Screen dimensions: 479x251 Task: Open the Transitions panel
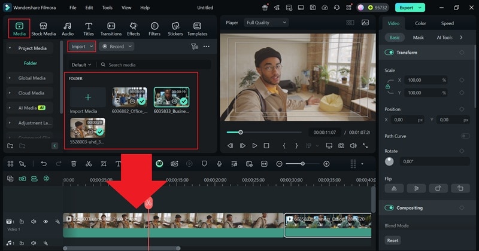click(111, 29)
